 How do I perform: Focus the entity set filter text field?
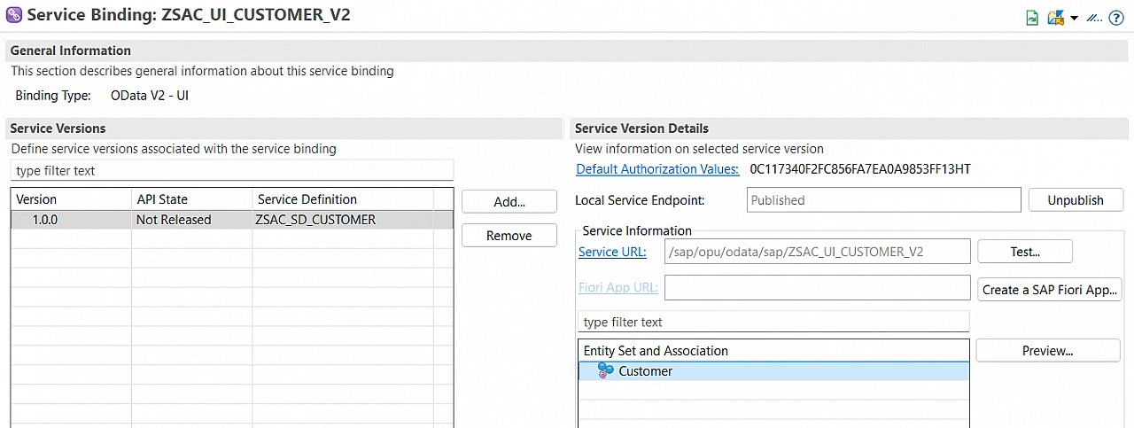(x=773, y=322)
